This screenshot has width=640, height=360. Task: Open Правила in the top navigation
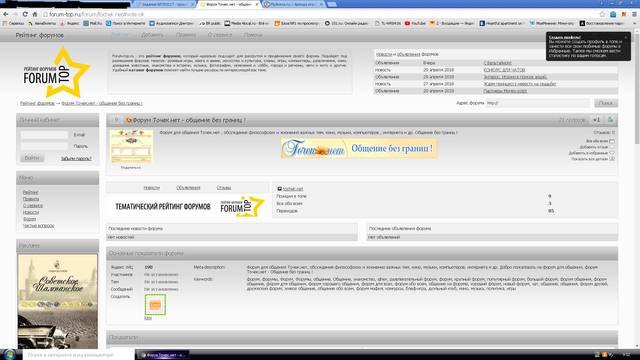coord(186,35)
